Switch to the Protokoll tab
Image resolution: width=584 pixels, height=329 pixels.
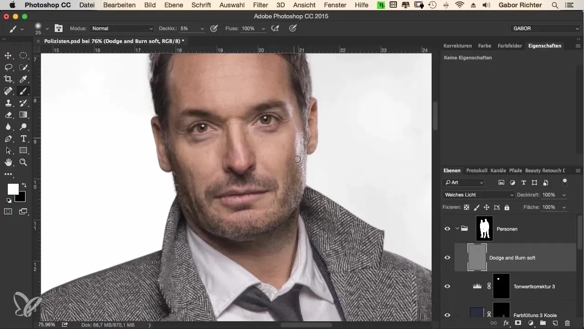tap(477, 170)
